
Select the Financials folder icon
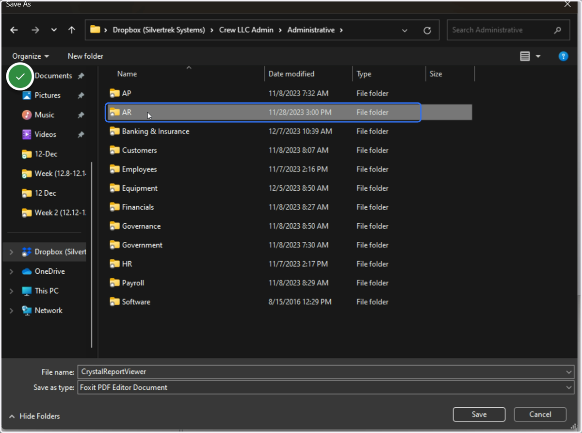pos(114,207)
